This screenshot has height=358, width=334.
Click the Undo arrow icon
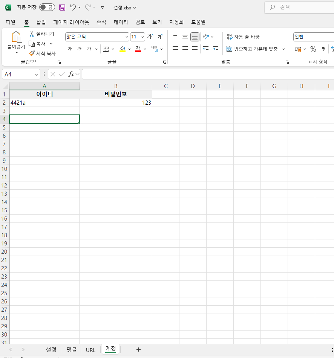point(73,7)
